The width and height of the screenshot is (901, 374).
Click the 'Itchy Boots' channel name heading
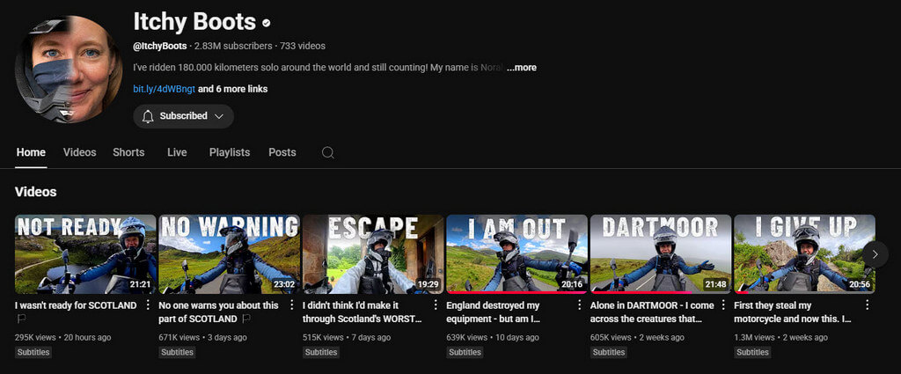click(x=194, y=22)
